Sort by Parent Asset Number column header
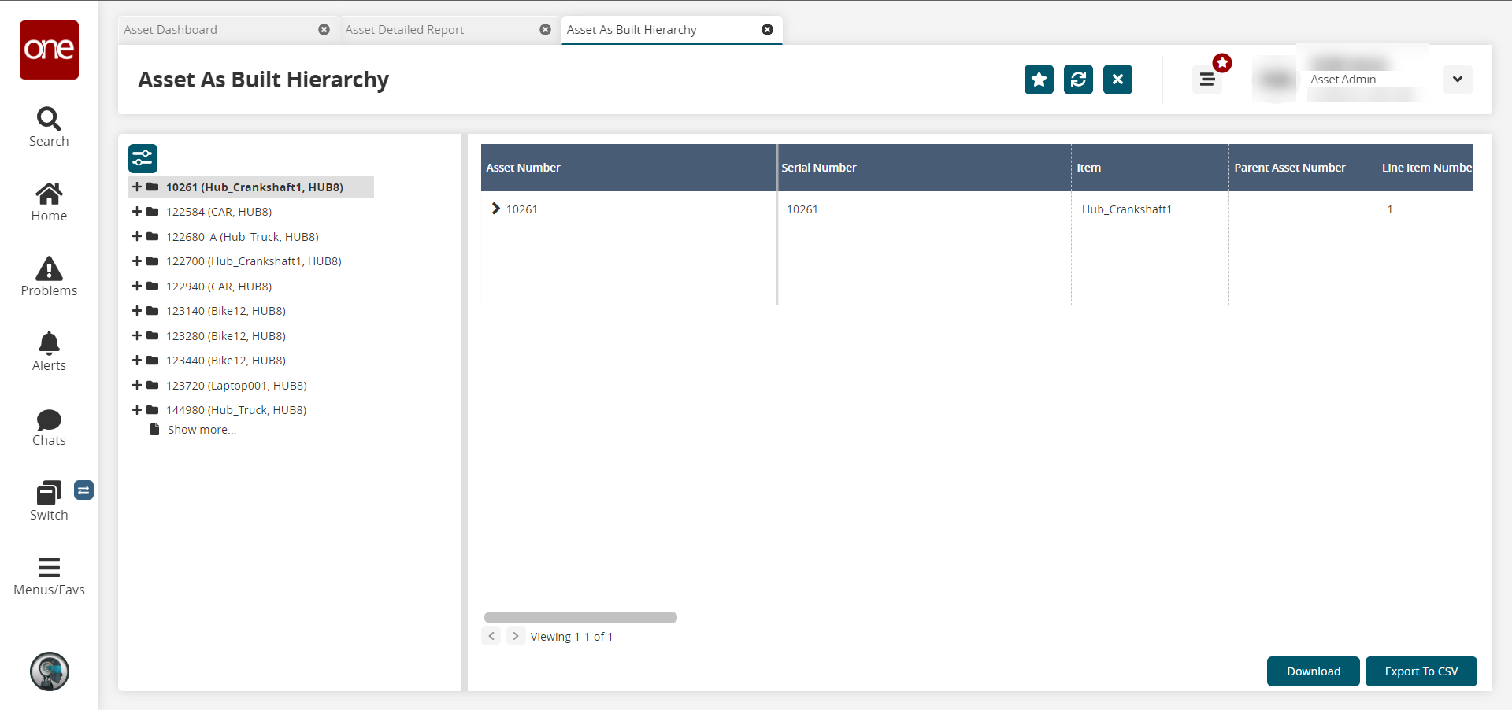This screenshot has height=710, width=1512. tap(1303, 168)
